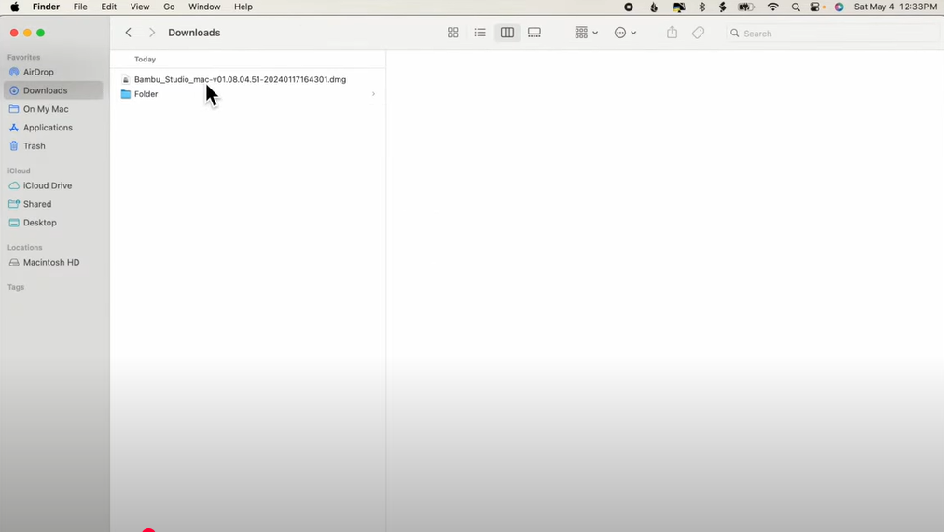This screenshot has width=944, height=532.
Task: Open Desktop in the sidebar
Action: tap(53, 223)
